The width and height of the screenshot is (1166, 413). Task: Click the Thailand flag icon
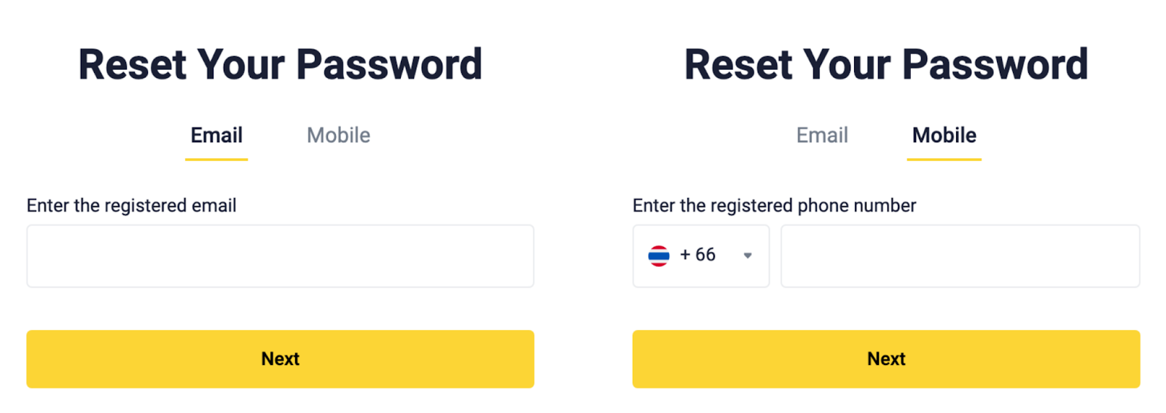[x=658, y=256]
